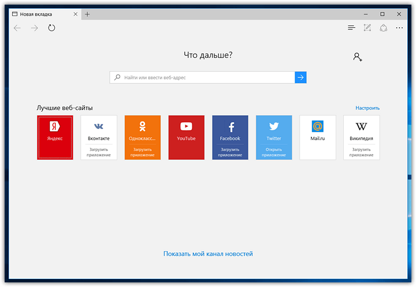Create a web note with pen icon
This screenshot has width=416, height=287.
(x=367, y=28)
